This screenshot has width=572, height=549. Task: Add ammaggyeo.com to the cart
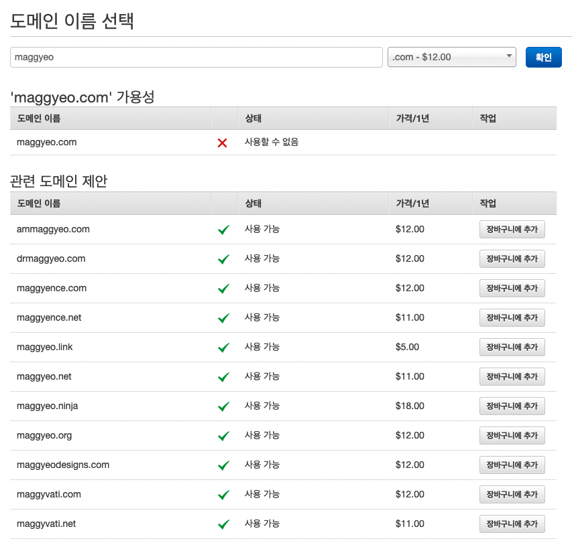point(512,230)
